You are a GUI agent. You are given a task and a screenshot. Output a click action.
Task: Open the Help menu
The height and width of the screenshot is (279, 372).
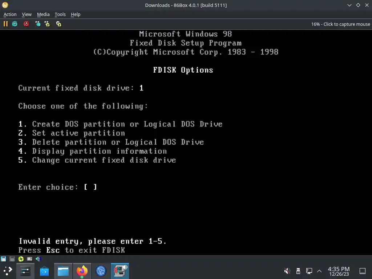tap(76, 15)
